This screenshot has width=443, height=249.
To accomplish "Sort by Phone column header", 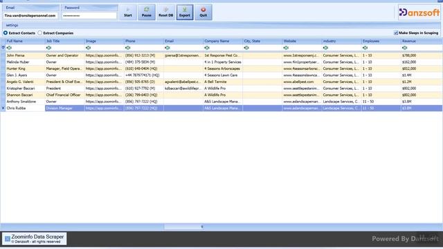I will tap(144, 41).
